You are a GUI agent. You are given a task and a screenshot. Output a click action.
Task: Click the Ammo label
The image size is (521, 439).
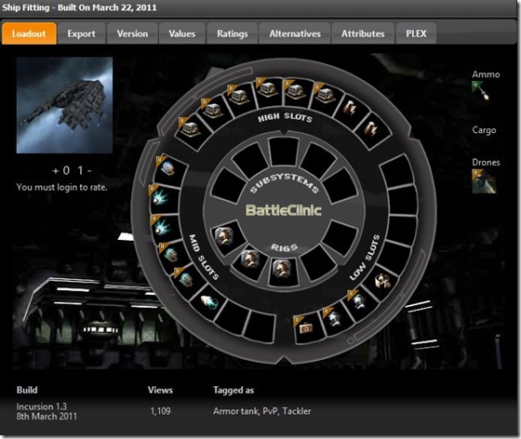(486, 74)
